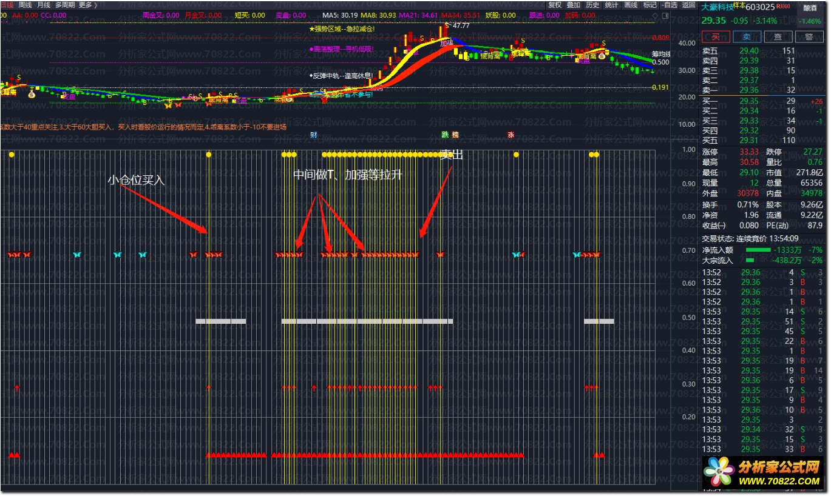This screenshot has width=831, height=496.
Task: Click the 警 alert button
Action: [x=809, y=36]
